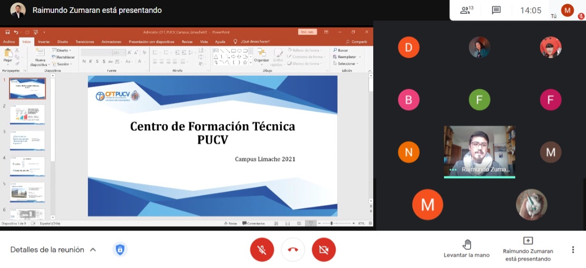
Task: Open the meeting chat icon
Action: point(496,10)
